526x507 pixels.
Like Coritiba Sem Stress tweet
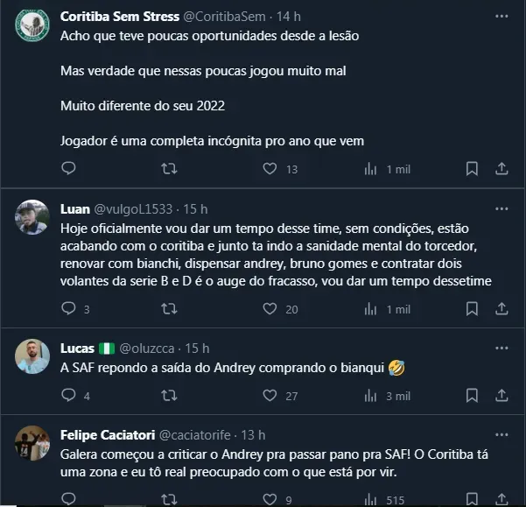(x=270, y=169)
